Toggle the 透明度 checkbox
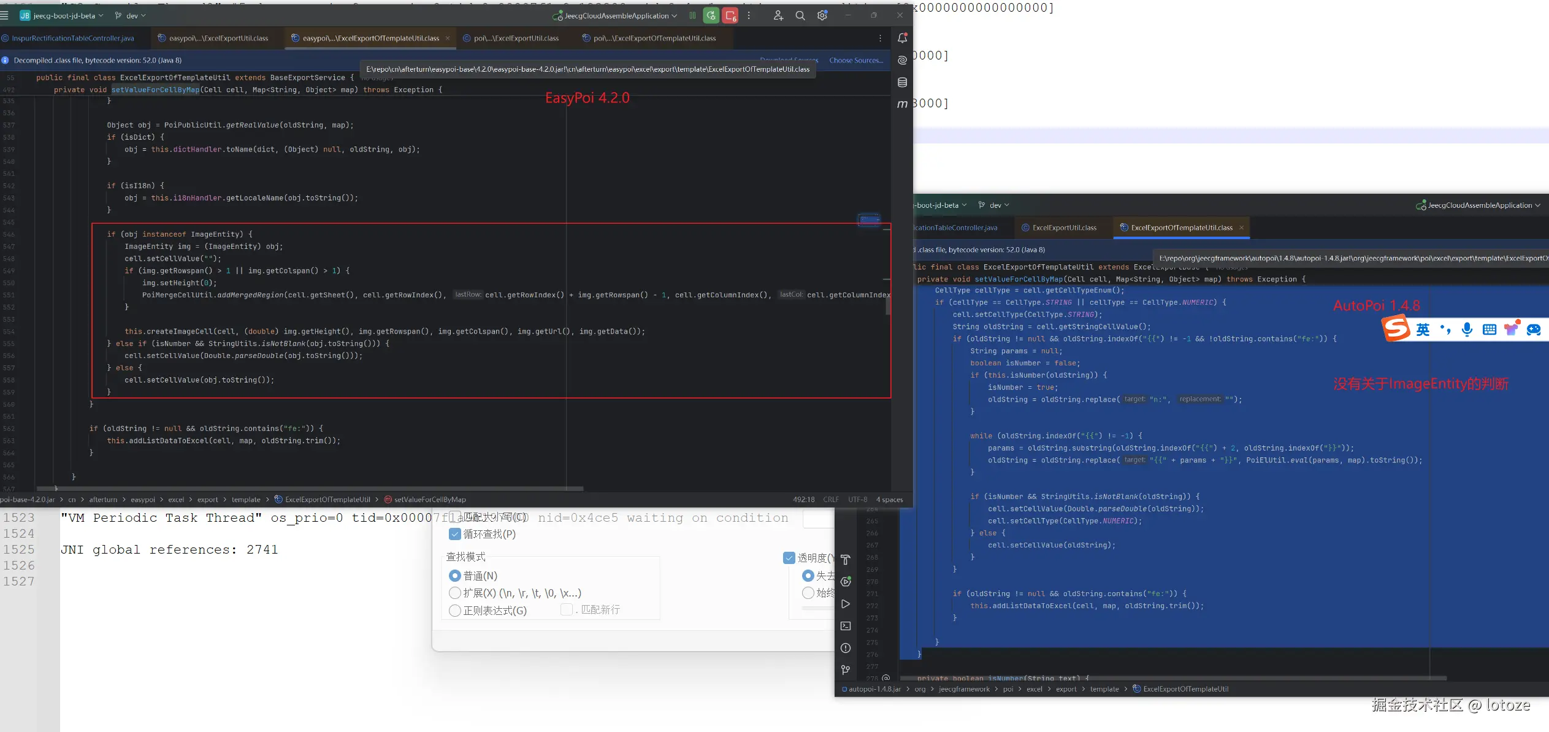 tap(789, 558)
